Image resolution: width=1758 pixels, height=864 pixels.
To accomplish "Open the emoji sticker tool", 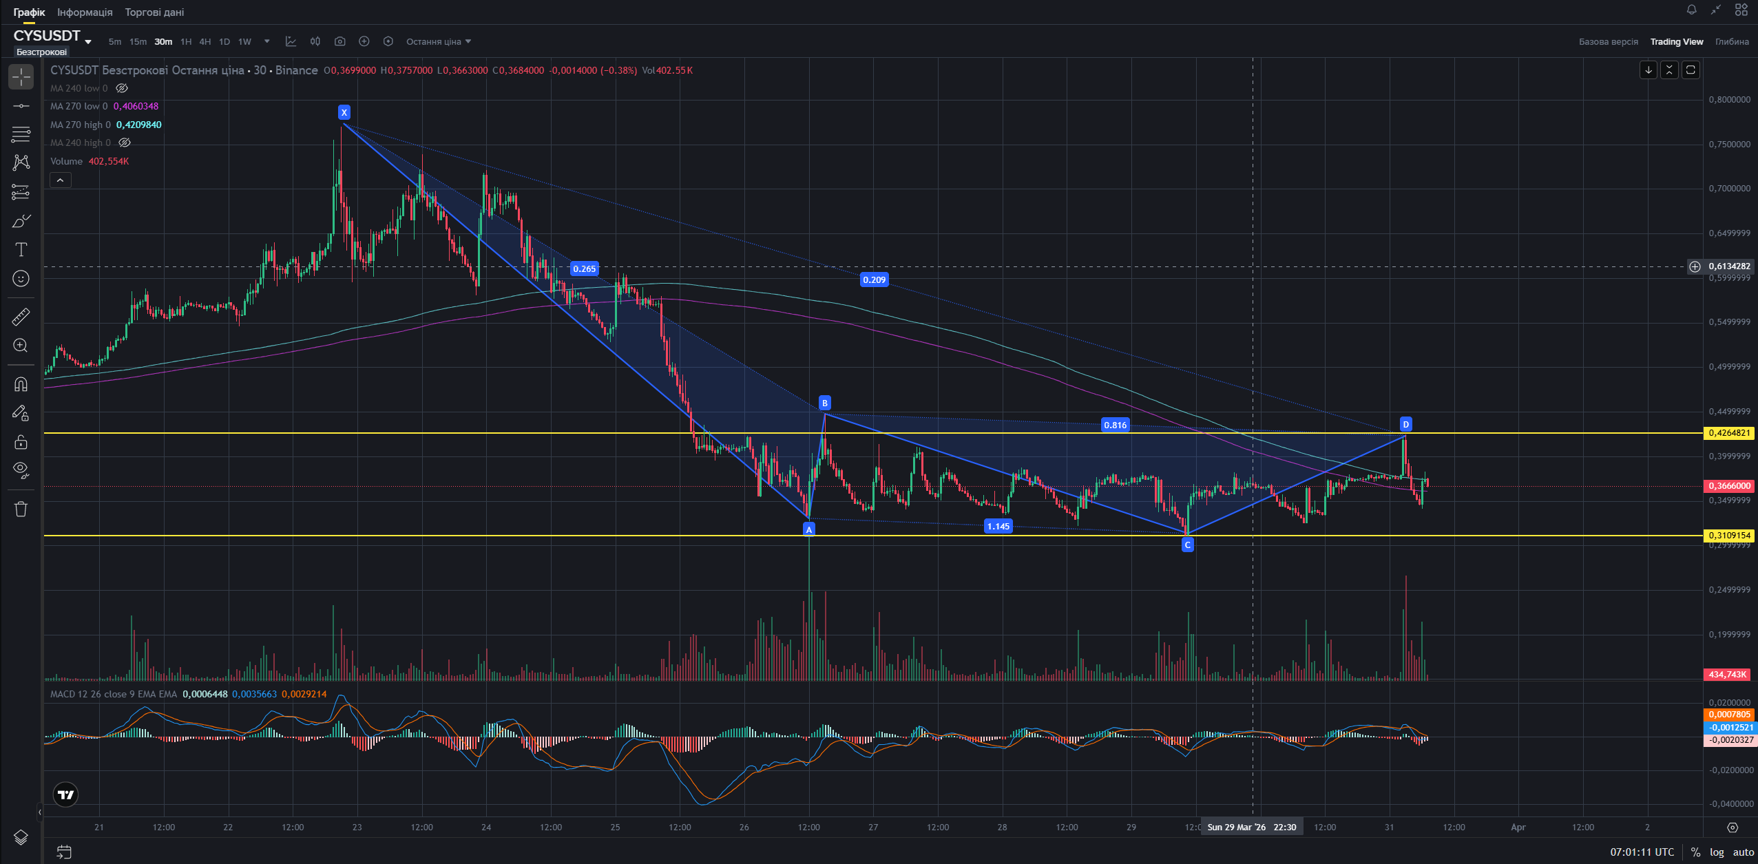I will [21, 278].
